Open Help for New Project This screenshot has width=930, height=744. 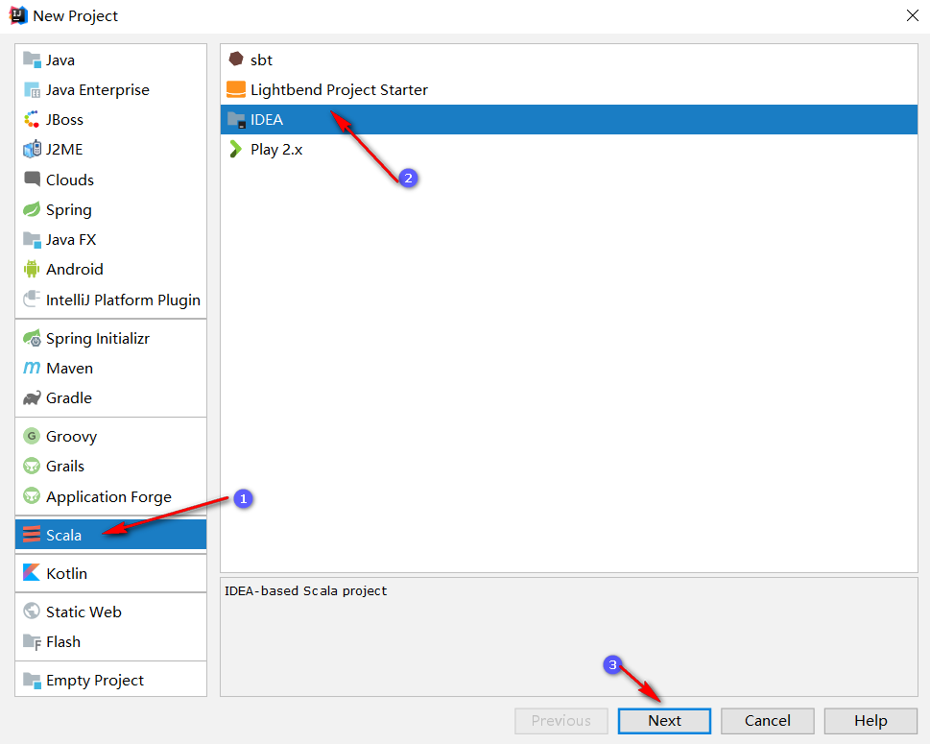coord(870,720)
